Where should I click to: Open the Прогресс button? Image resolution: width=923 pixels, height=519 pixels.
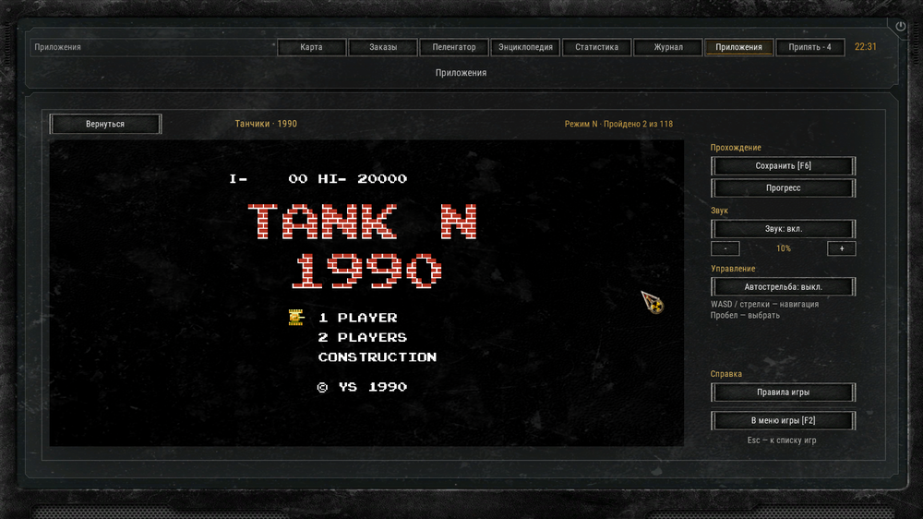783,187
